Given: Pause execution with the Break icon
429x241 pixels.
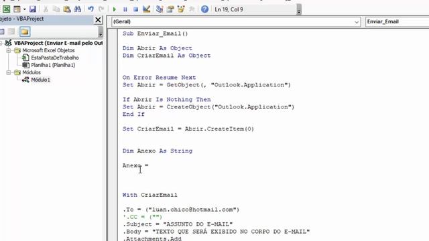Looking at the screenshot, I should 125,9.
